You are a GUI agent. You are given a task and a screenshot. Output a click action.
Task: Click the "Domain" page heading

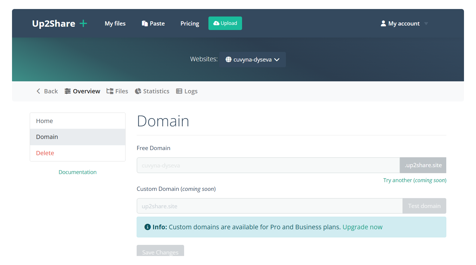point(163,121)
